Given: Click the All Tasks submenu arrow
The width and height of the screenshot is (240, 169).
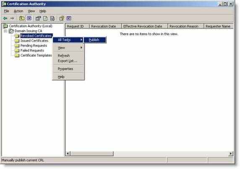Looking at the screenshot, I should [x=81, y=40].
